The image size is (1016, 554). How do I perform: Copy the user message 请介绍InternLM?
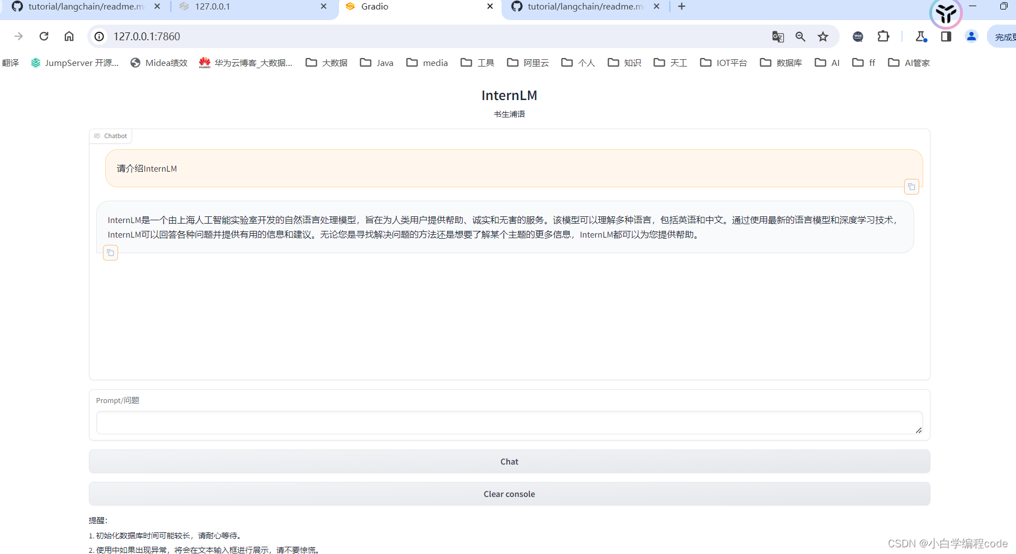pos(911,187)
